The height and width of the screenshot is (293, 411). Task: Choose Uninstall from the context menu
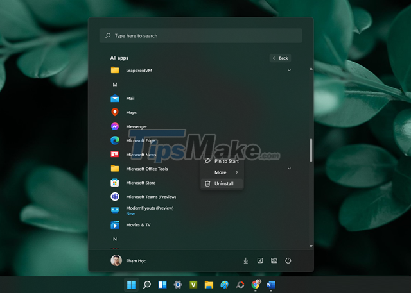click(222, 183)
